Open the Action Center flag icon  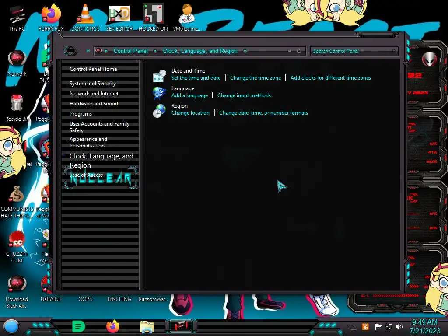click(x=378, y=326)
